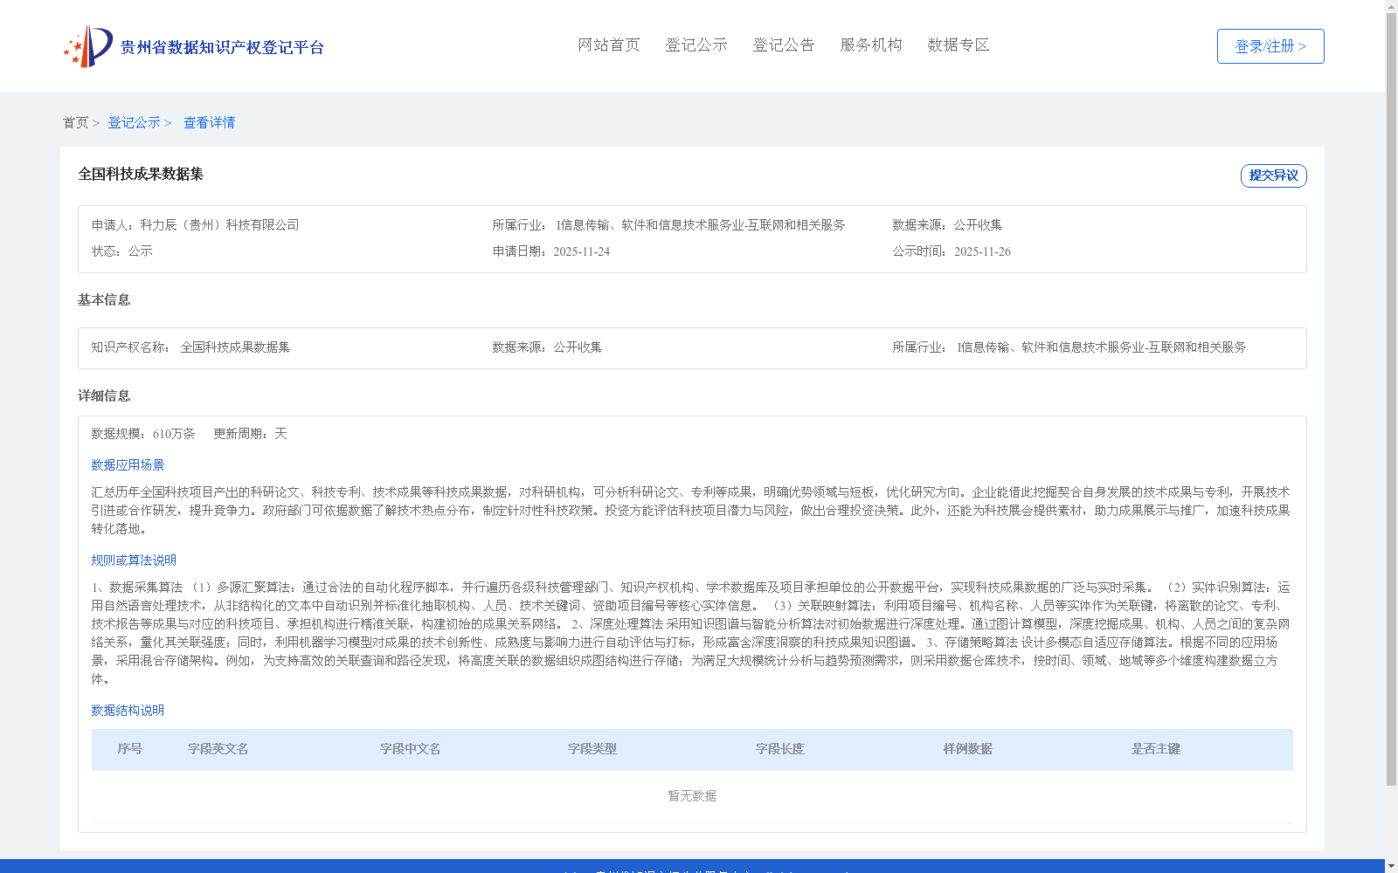Click scrollbar down arrow
Image resolution: width=1398 pixels, height=873 pixels.
pos(1392,866)
